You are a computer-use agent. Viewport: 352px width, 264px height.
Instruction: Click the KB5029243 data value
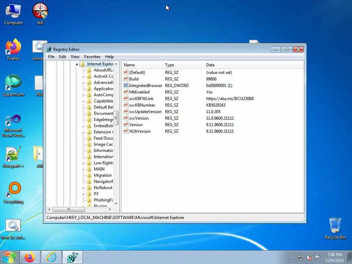coord(216,105)
